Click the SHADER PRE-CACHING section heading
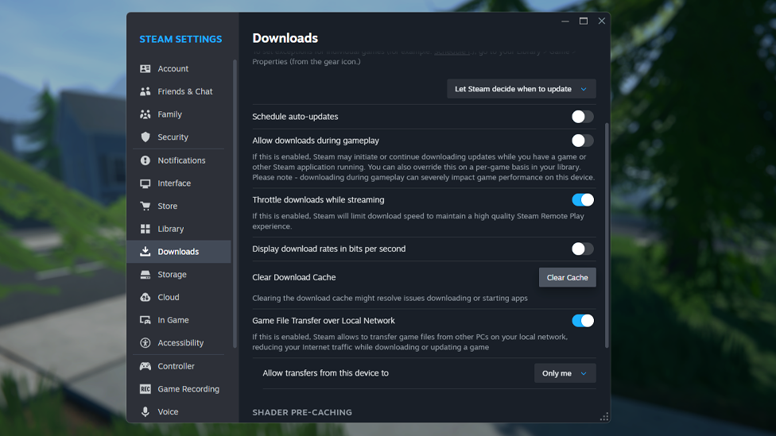 302,412
